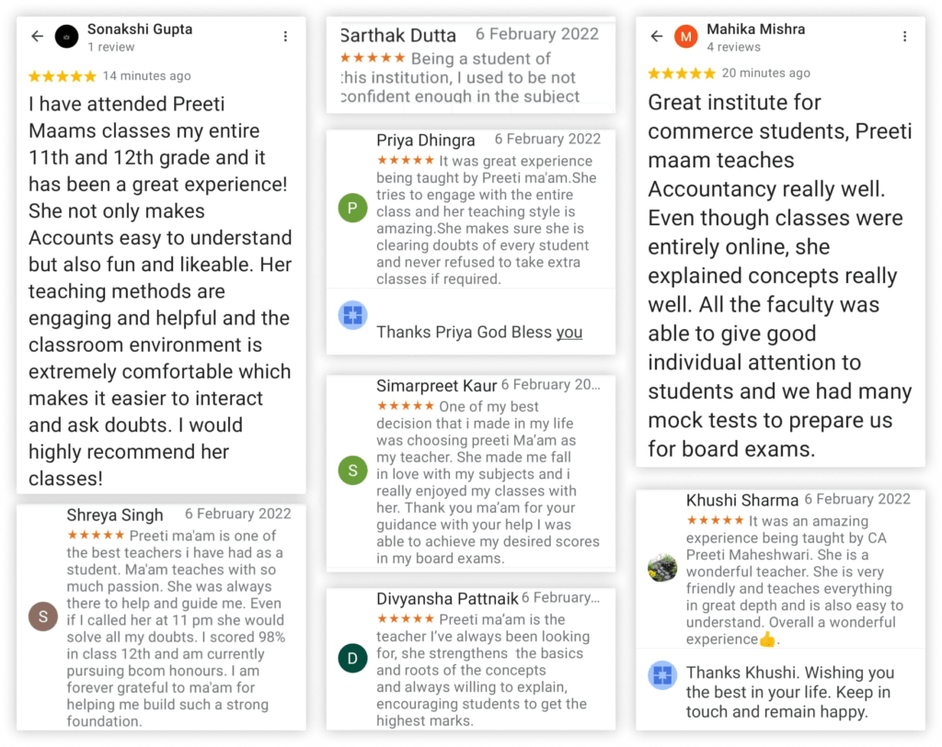The width and height of the screenshot is (942, 747).
Task: Click owner reply icon beside Thanks Priya
Action: [352, 314]
